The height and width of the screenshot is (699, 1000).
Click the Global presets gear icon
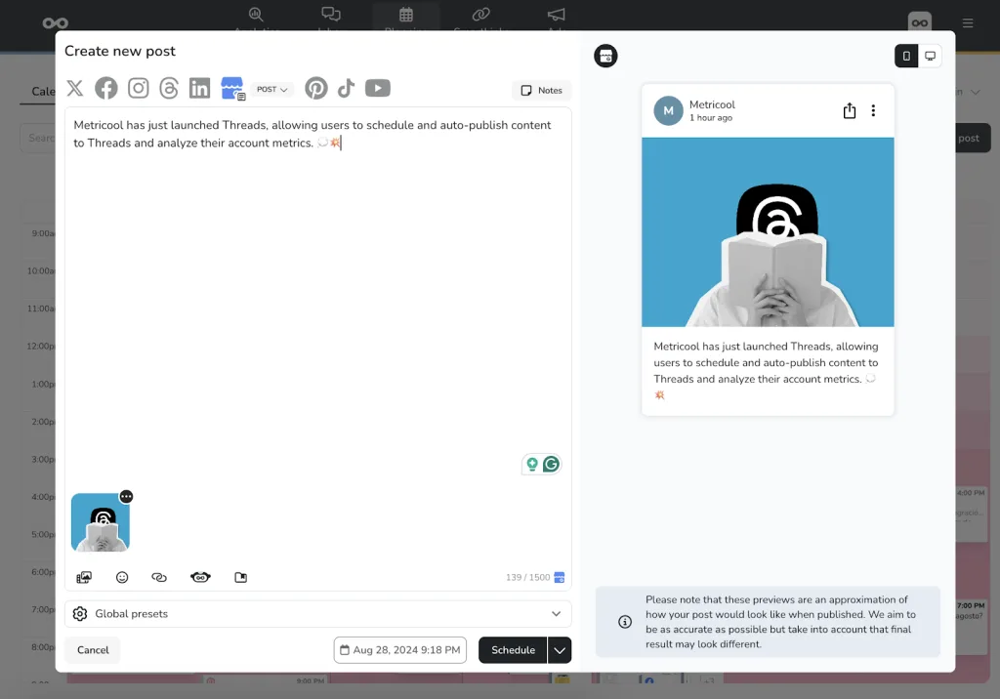[80, 613]
